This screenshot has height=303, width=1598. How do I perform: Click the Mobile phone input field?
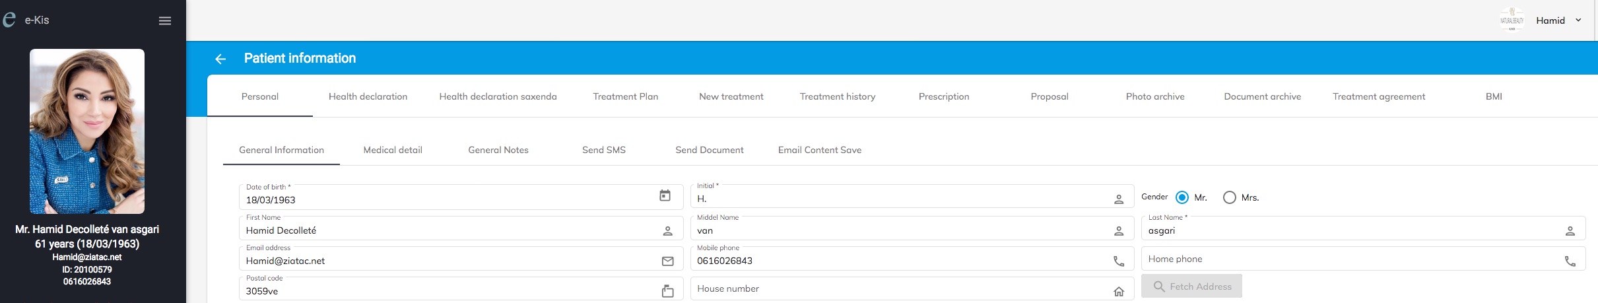click(x=912, y=258)
